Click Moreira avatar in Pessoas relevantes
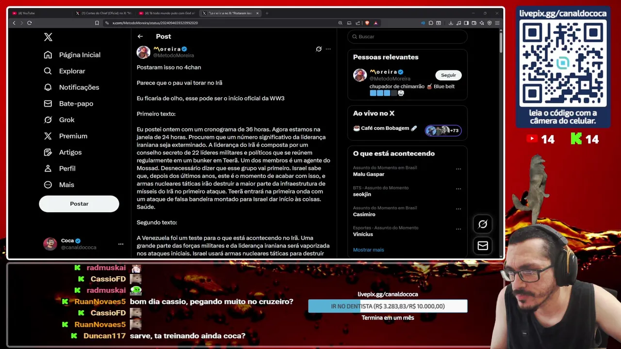This screenshot has height=349, width=621. (360, 75)
